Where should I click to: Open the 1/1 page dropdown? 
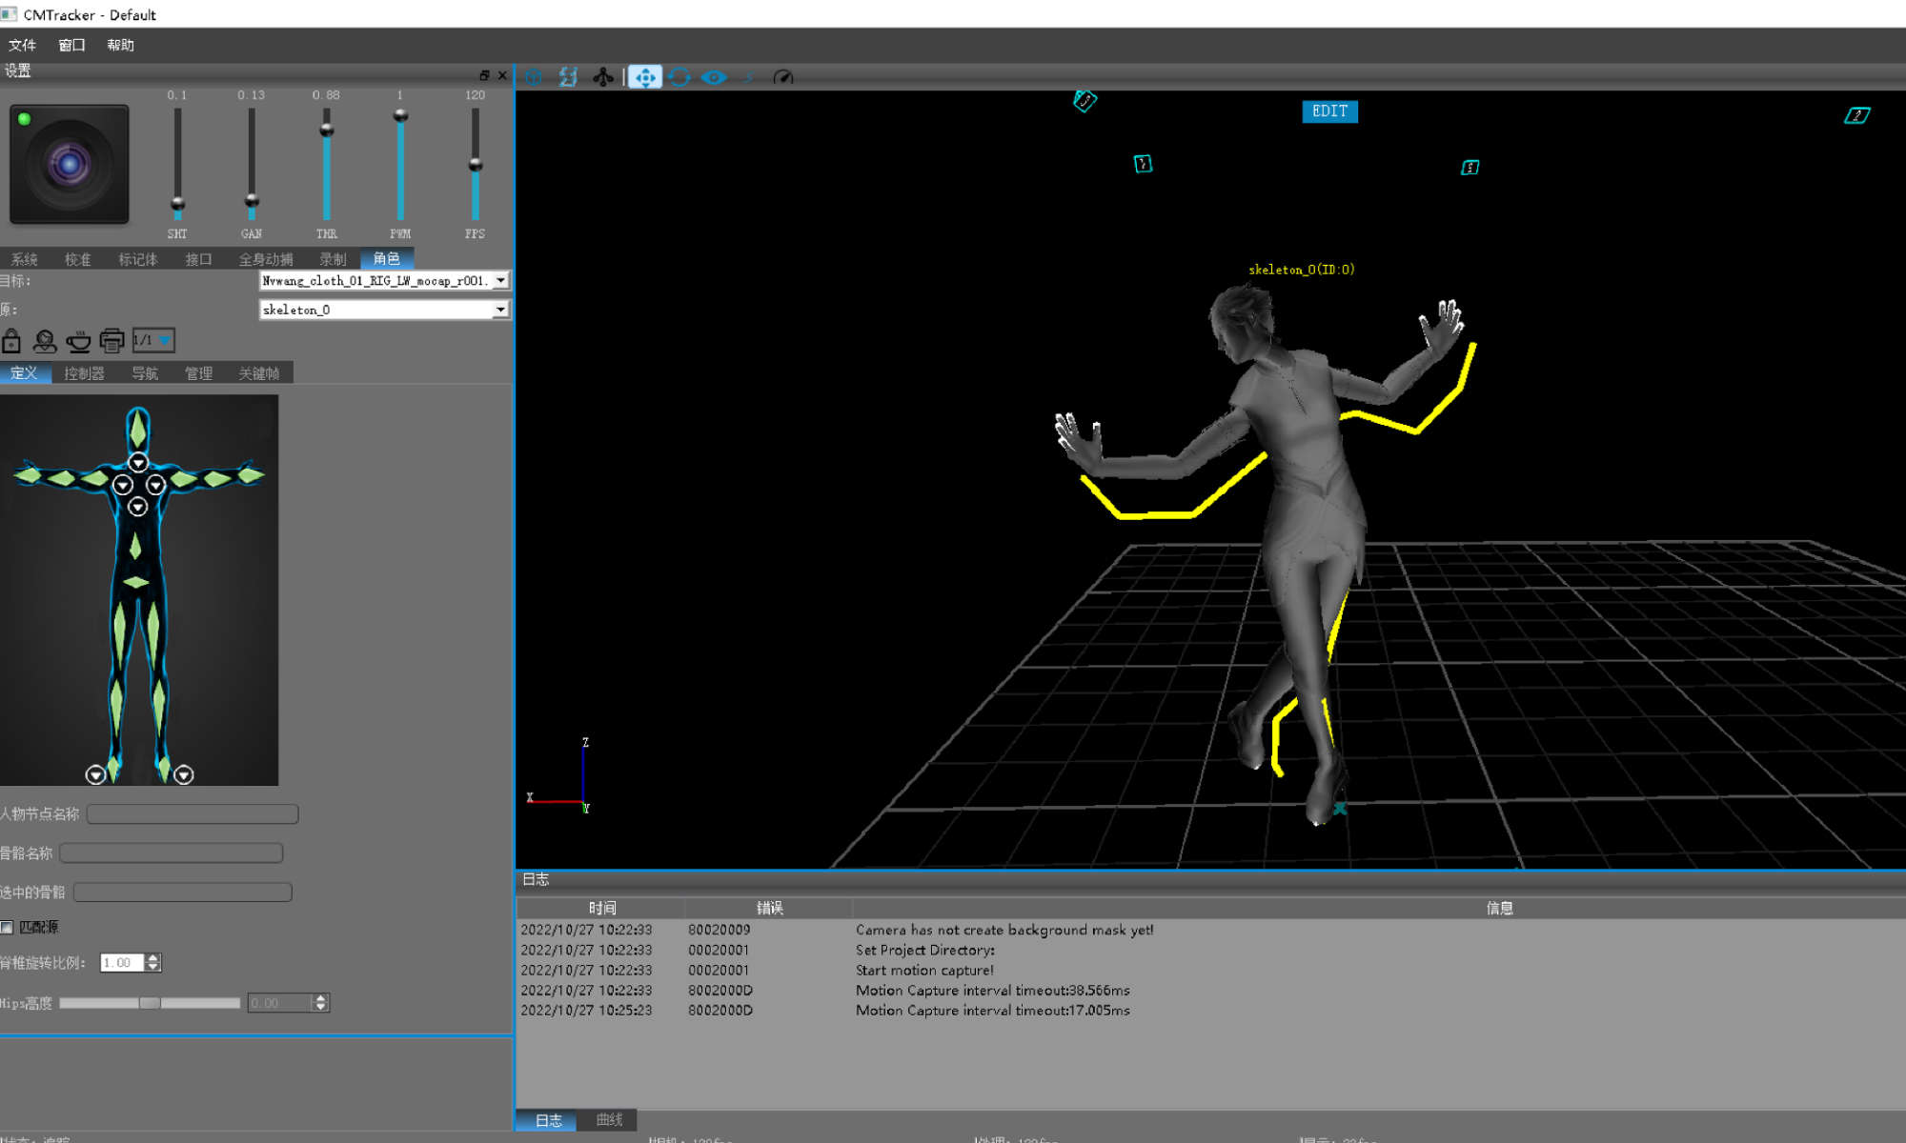click(x=166, y=340)
